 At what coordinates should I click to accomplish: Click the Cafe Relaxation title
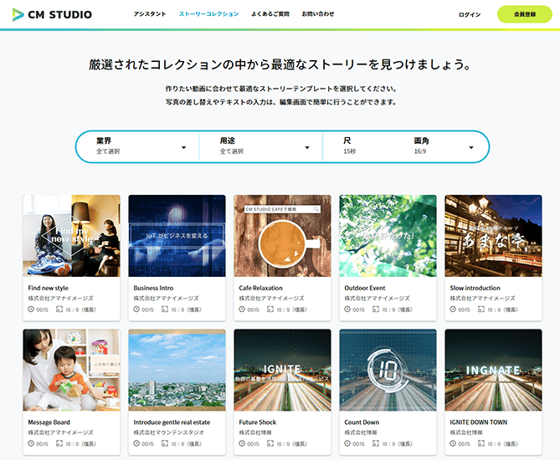(260, 288)
